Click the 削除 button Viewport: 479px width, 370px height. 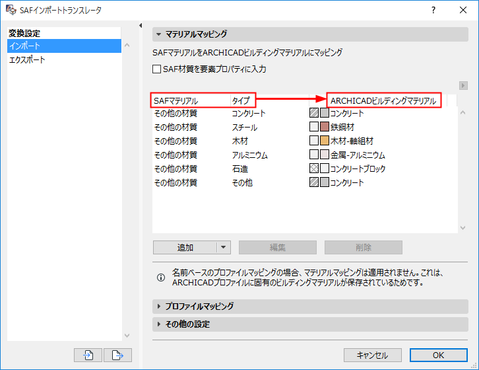364,247
